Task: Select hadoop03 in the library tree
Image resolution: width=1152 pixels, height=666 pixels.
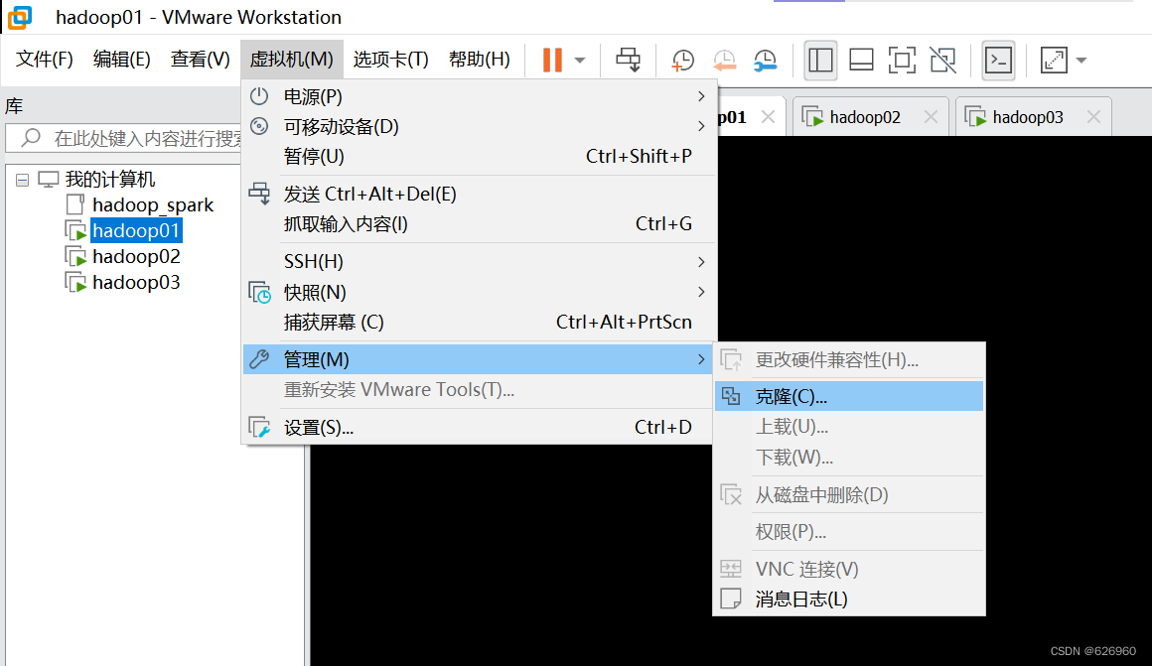Action: tap(136, 282)
